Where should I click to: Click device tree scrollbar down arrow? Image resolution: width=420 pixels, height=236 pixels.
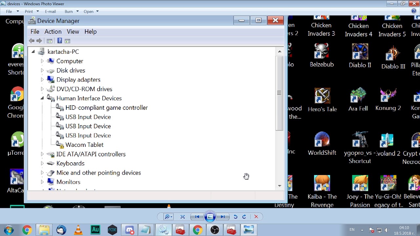(280, 186)
